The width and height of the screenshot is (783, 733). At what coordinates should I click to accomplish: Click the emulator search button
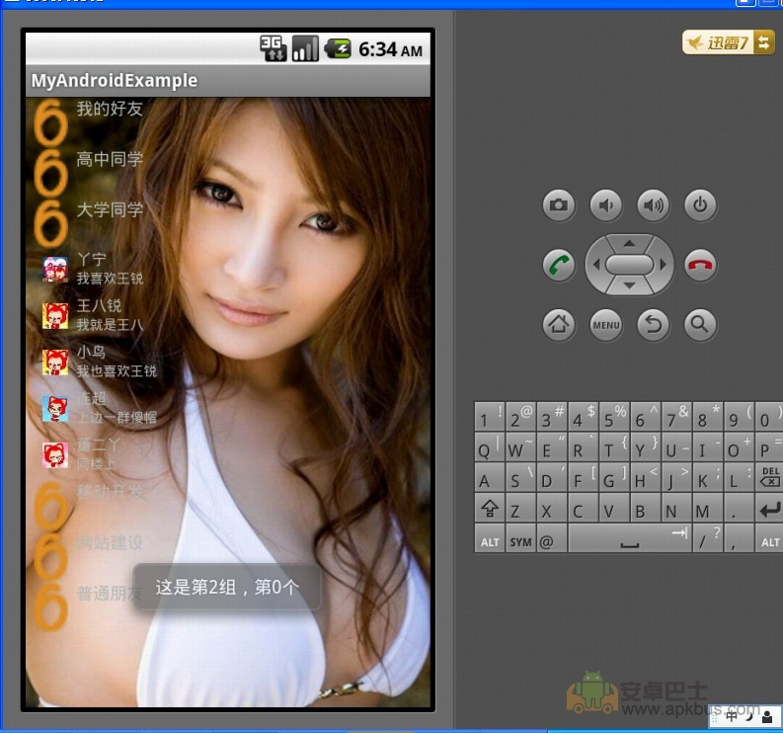click(x=700, y=325)
